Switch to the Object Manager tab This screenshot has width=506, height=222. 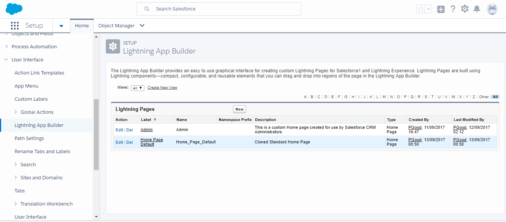pyautogui.click(x=116, y=26)
